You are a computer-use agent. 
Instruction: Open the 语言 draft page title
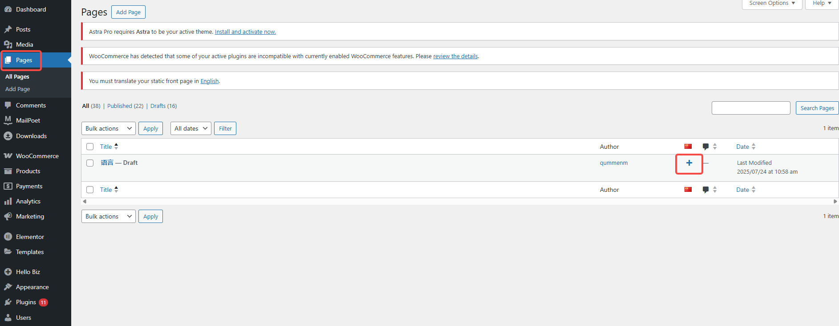click(107, 163)
